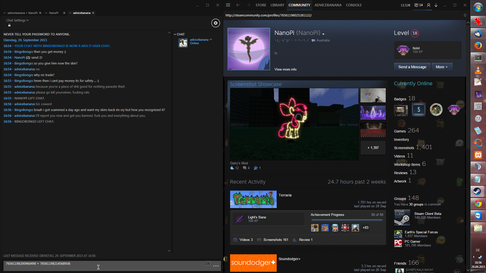
Task: Open friends list person icon
Action: pyautogui.click(x=428, y=5)
